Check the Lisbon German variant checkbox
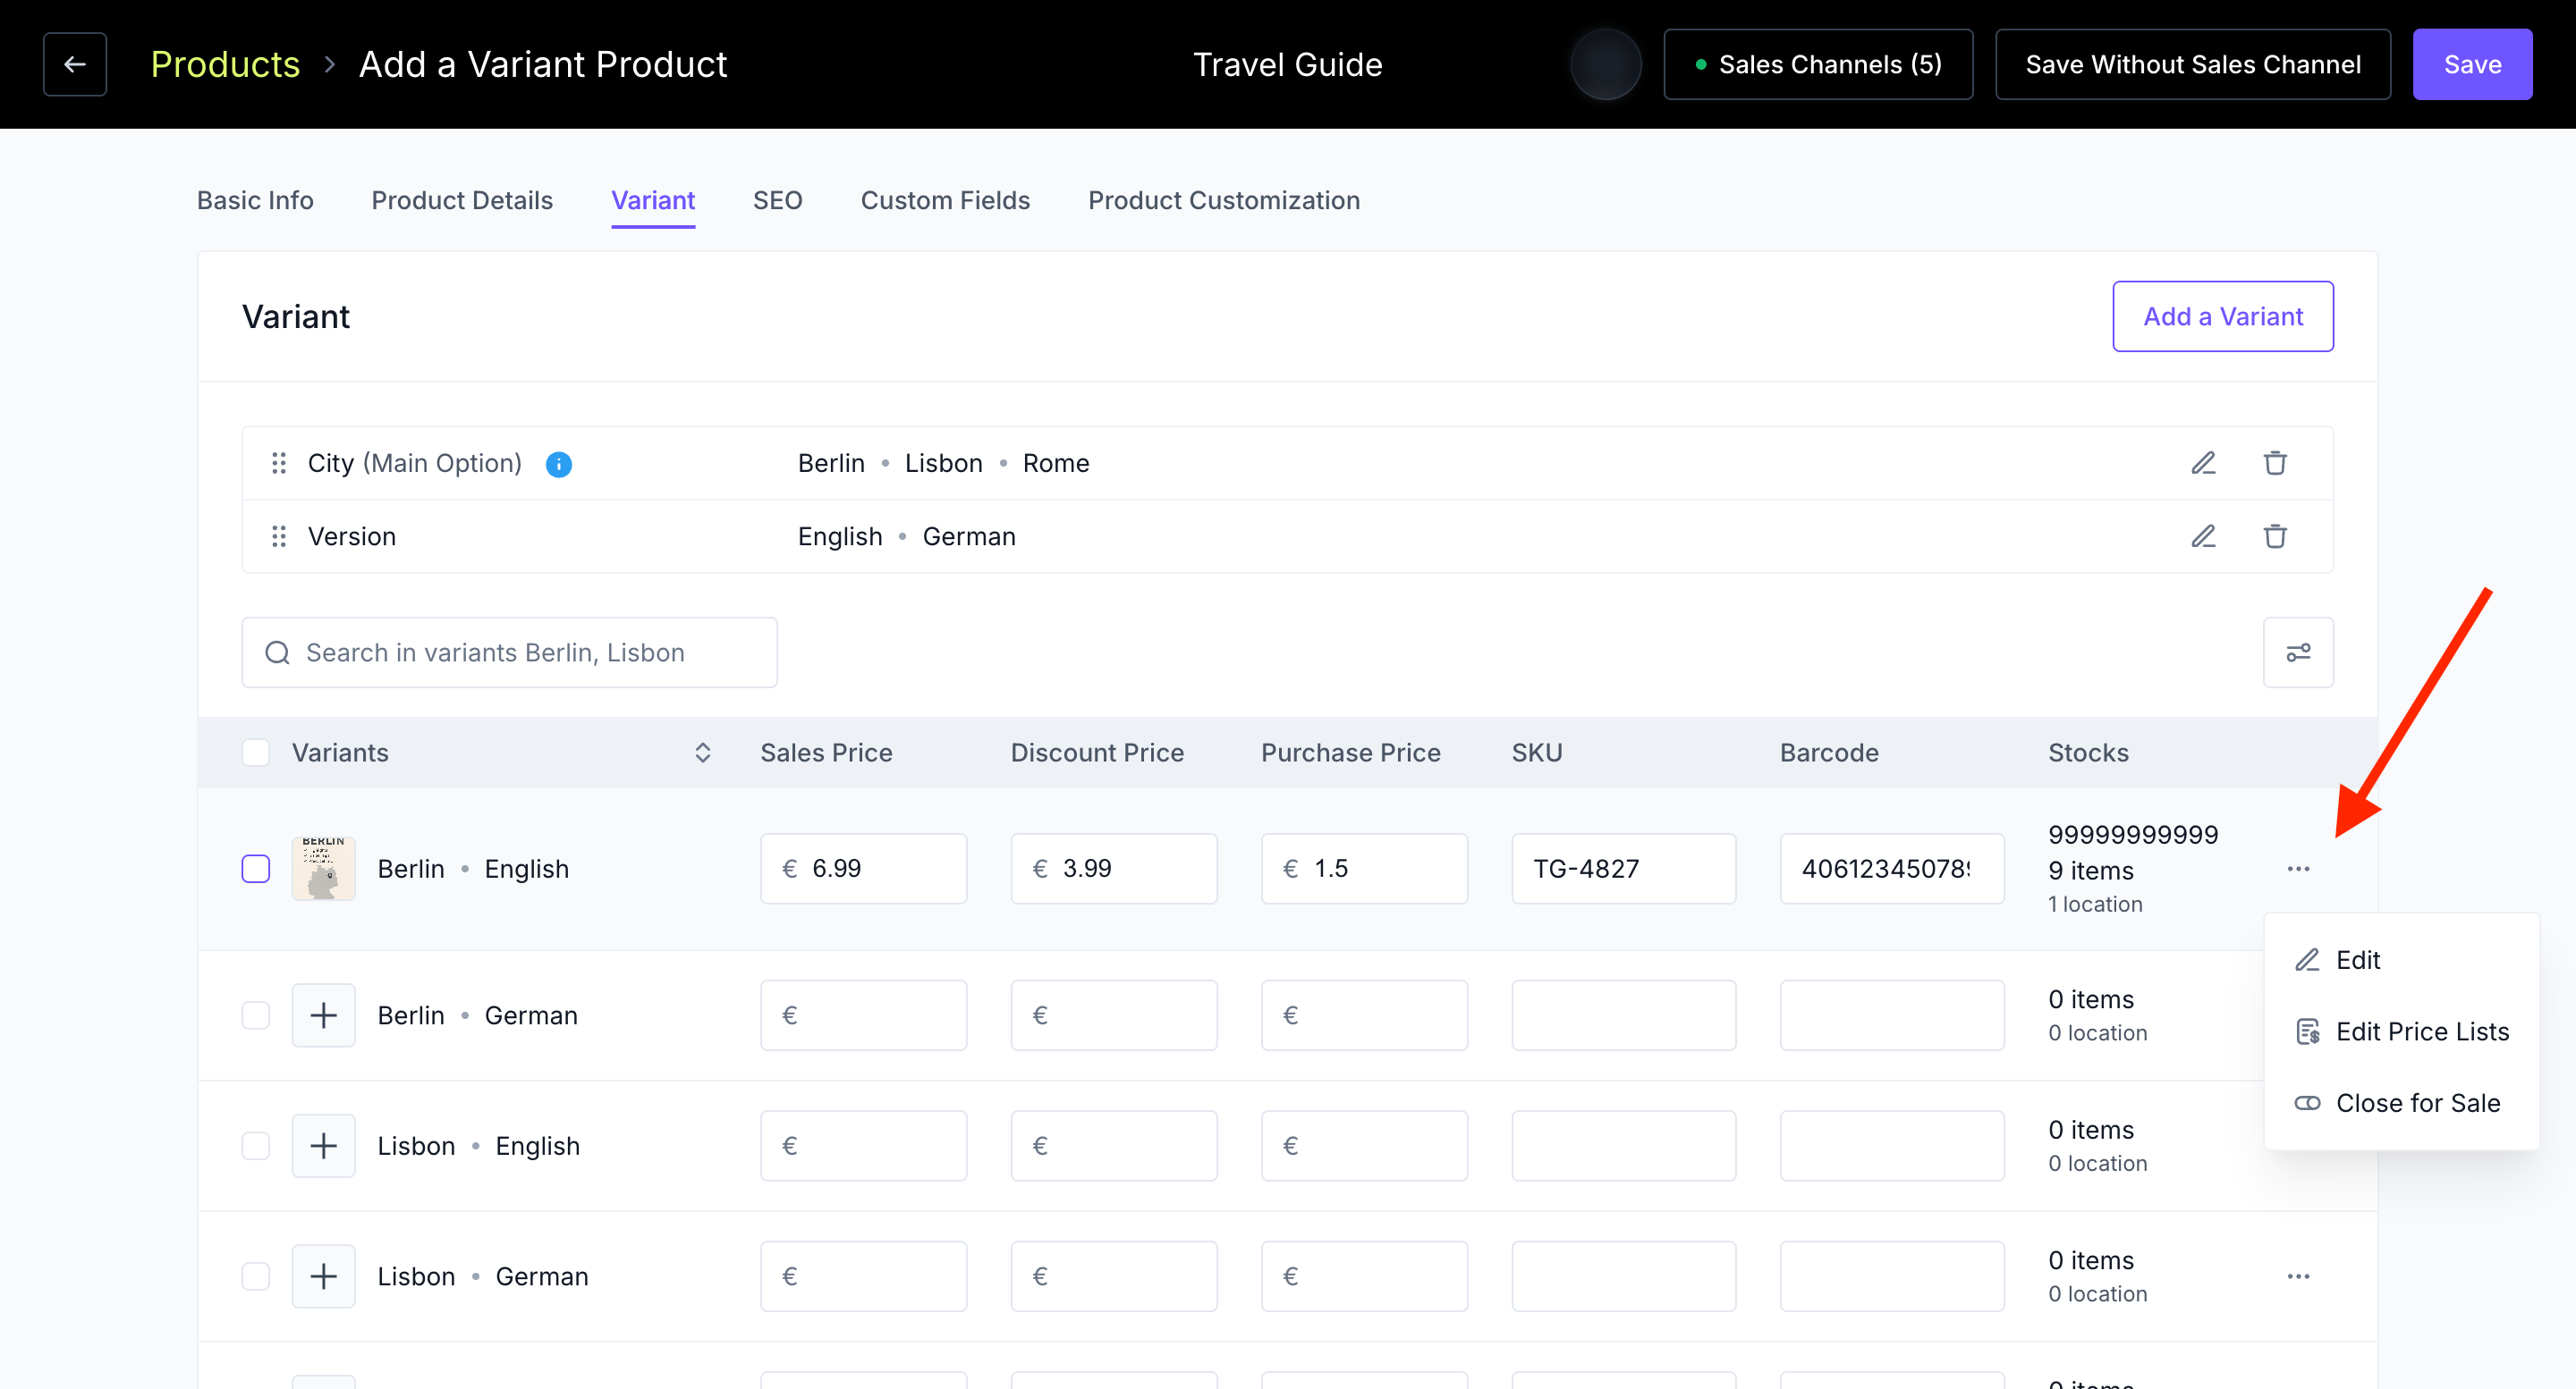2576x1389 pixels. 256,1276
